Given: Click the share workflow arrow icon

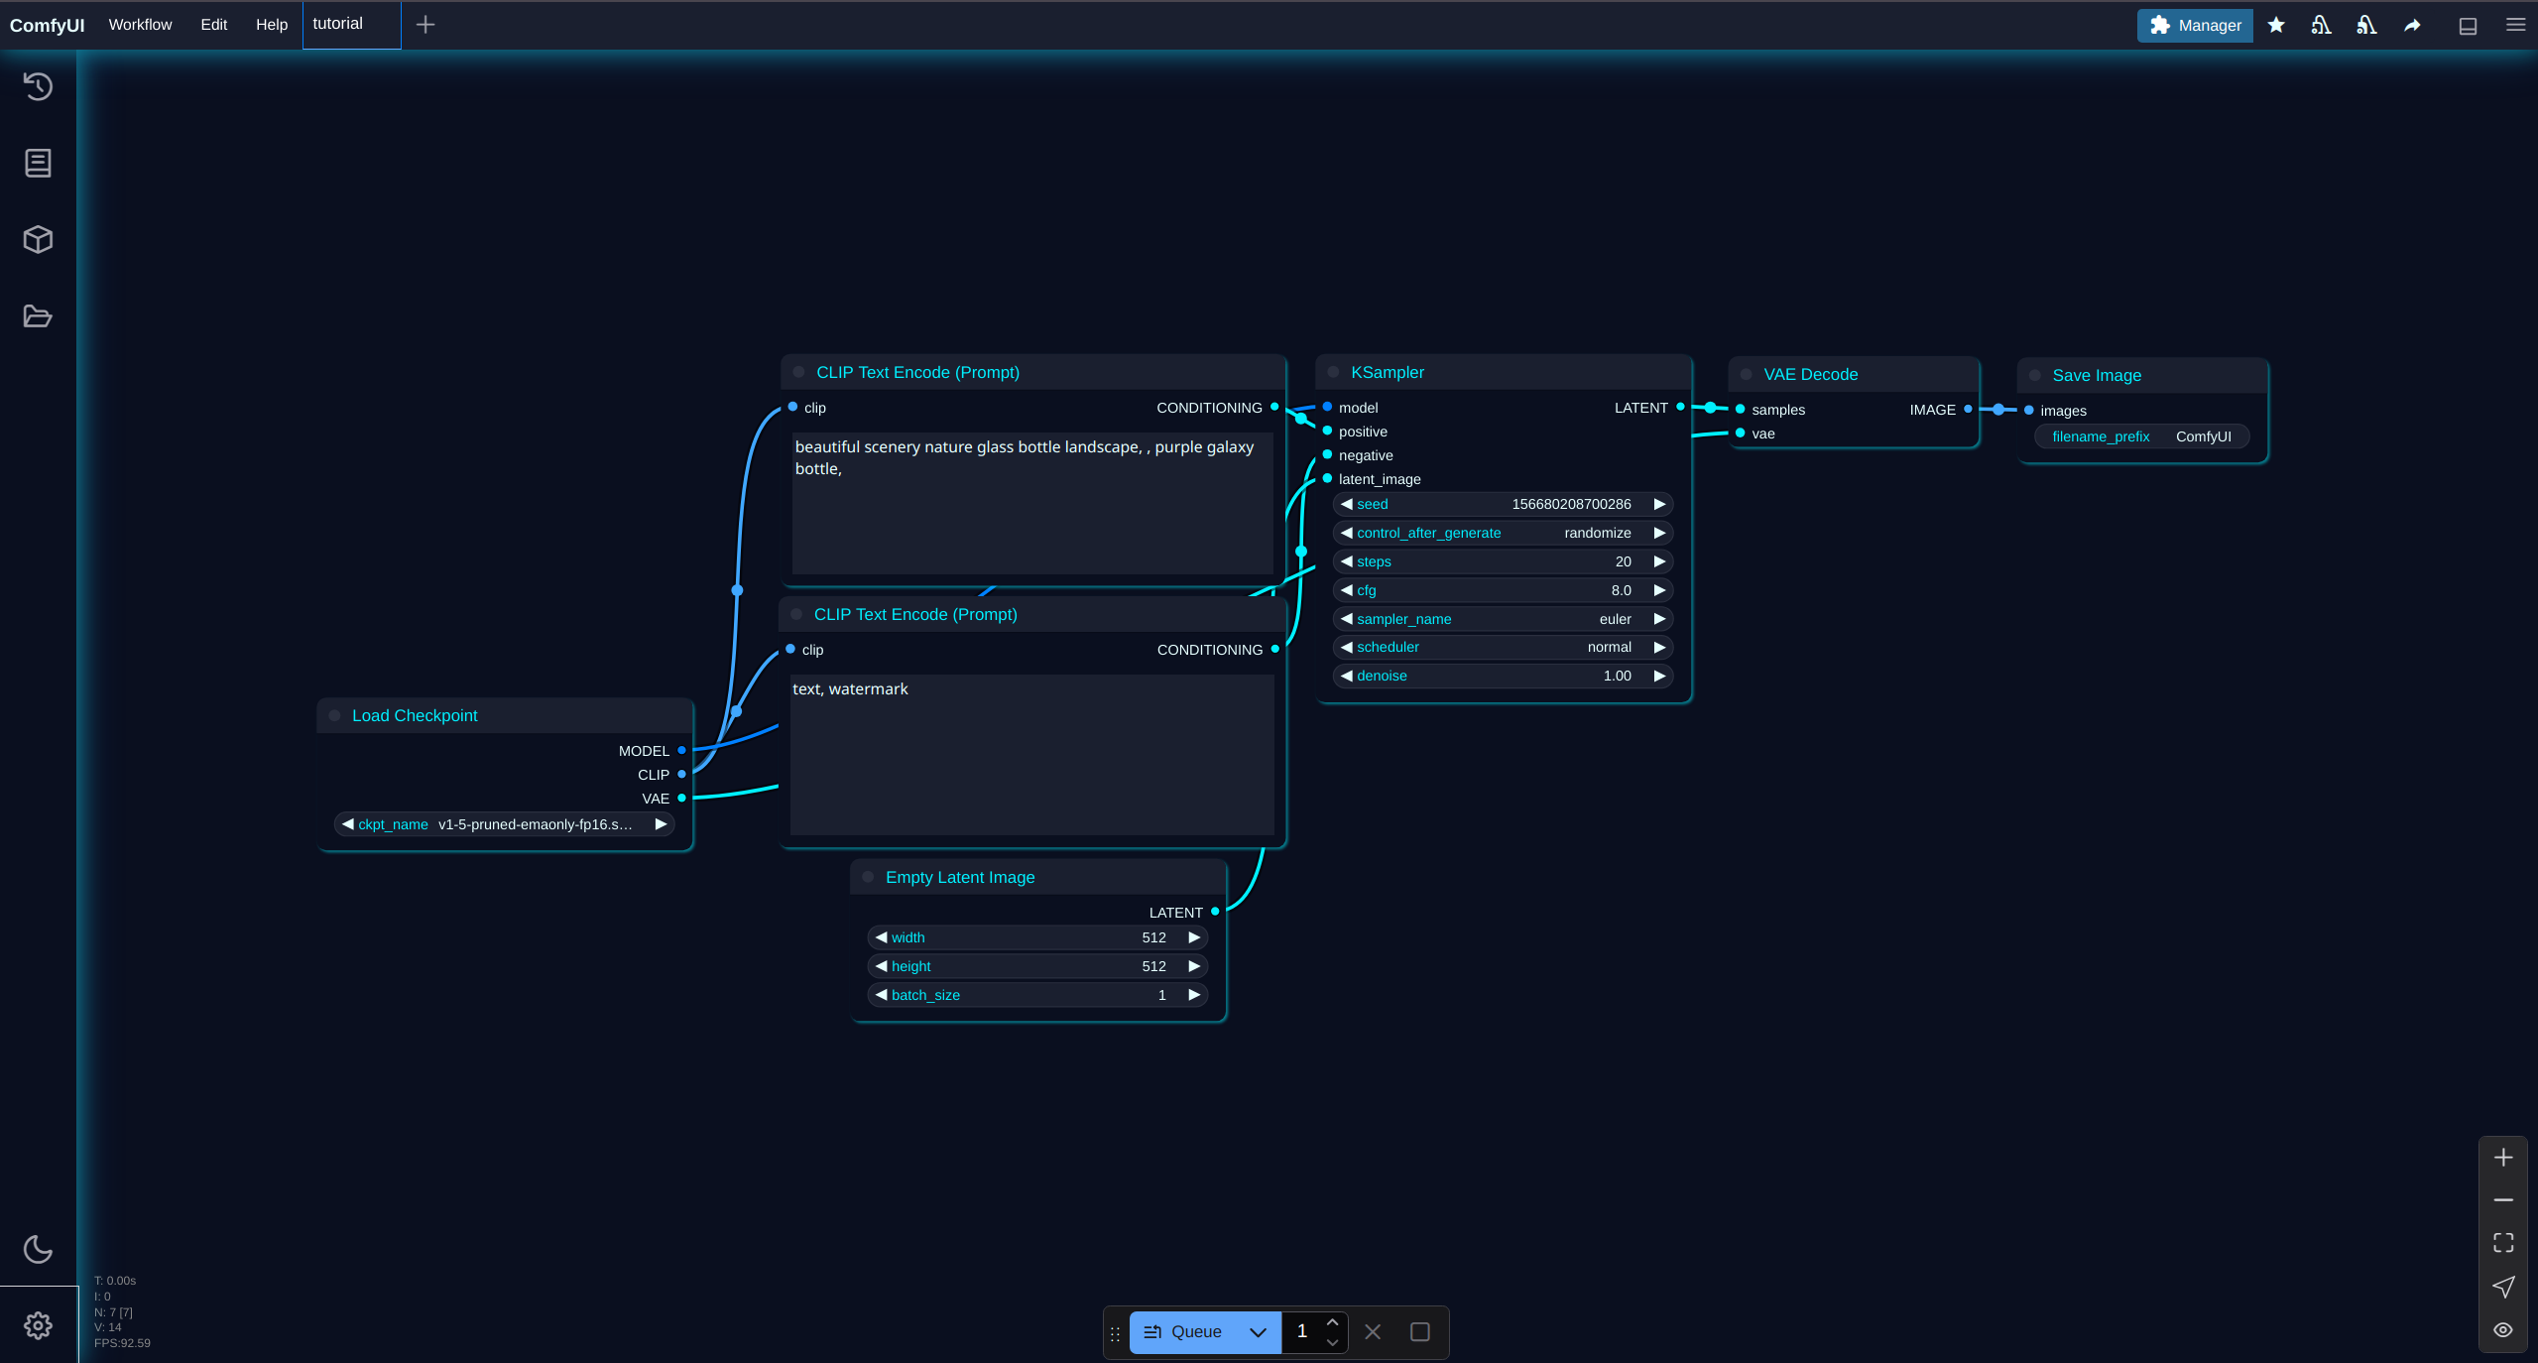Looking at the screenshot, I should tap(2410, 25).
